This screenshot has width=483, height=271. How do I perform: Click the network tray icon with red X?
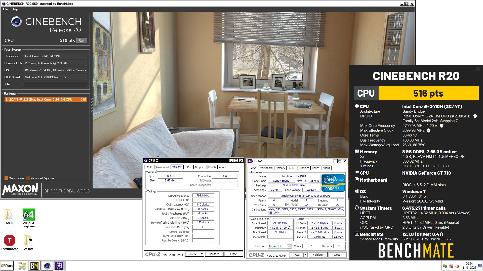click(451, 266)
